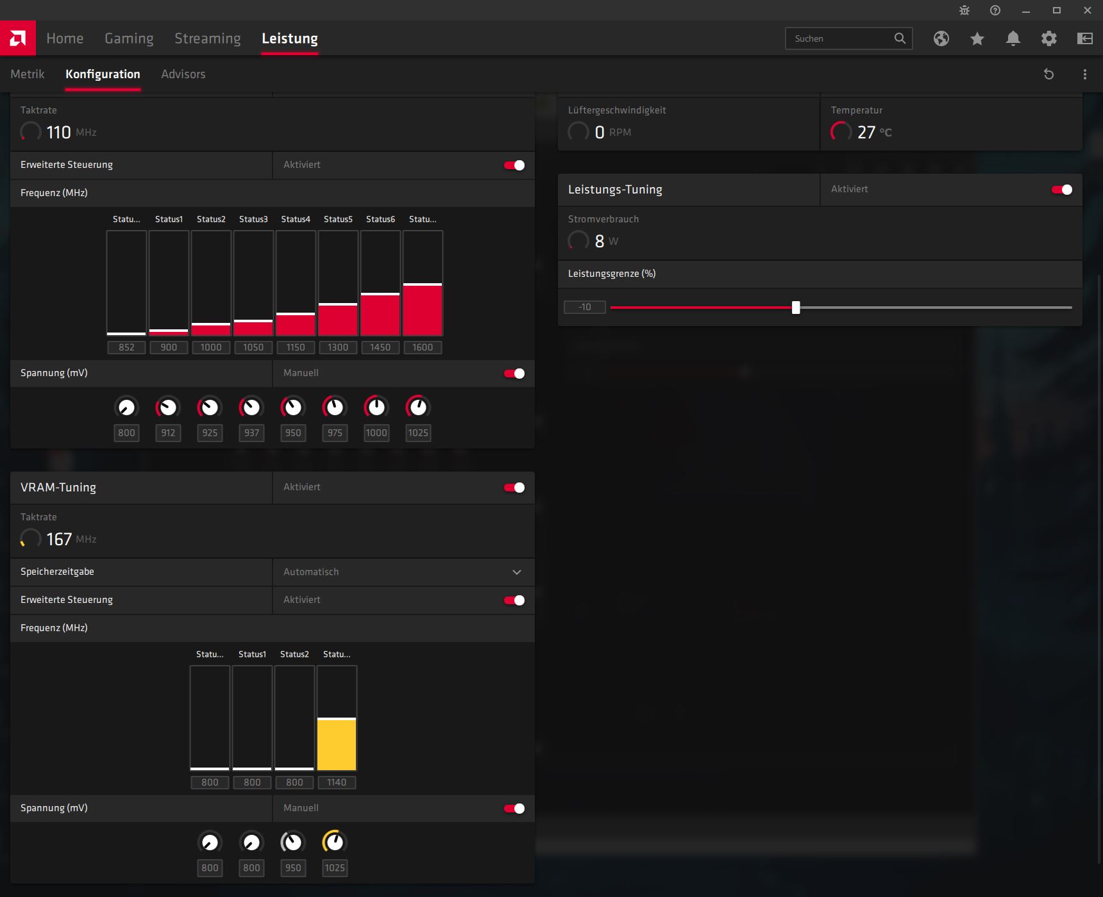
Task: Open the favorites star icon
Action: coord(977,38)
